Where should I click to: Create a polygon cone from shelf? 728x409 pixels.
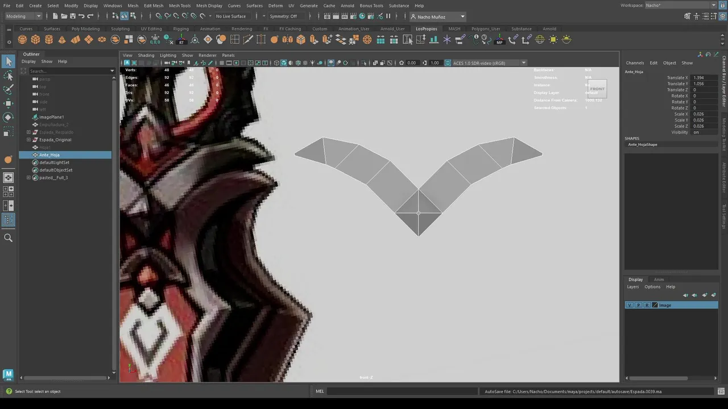pyautogui.click(x=62, y=39)
